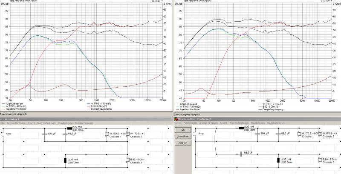Open Bauteiloptimierung menu in left editor
Image resolution: width=341 pixels, height=174 pixels.
pyautogui.click(x=84, y=123)
